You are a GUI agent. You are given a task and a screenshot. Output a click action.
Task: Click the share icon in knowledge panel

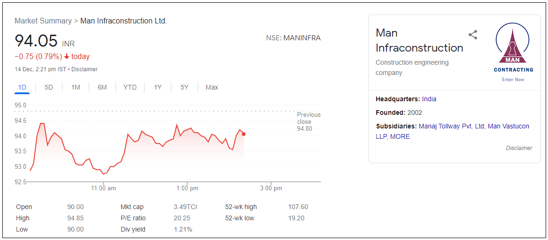tap(473, 35)
